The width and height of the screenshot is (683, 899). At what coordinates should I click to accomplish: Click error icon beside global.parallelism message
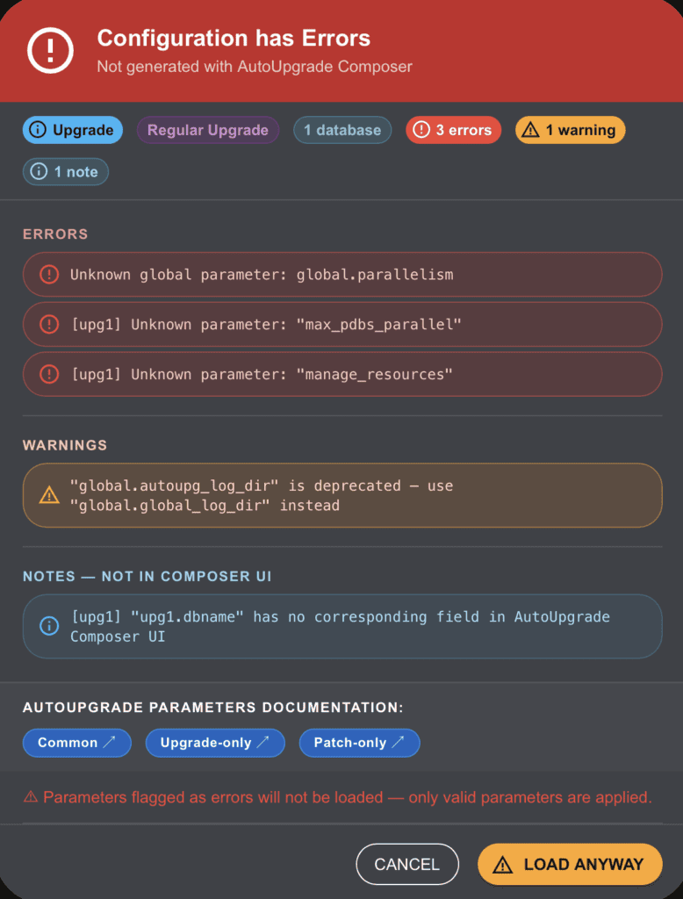point(49,275)
